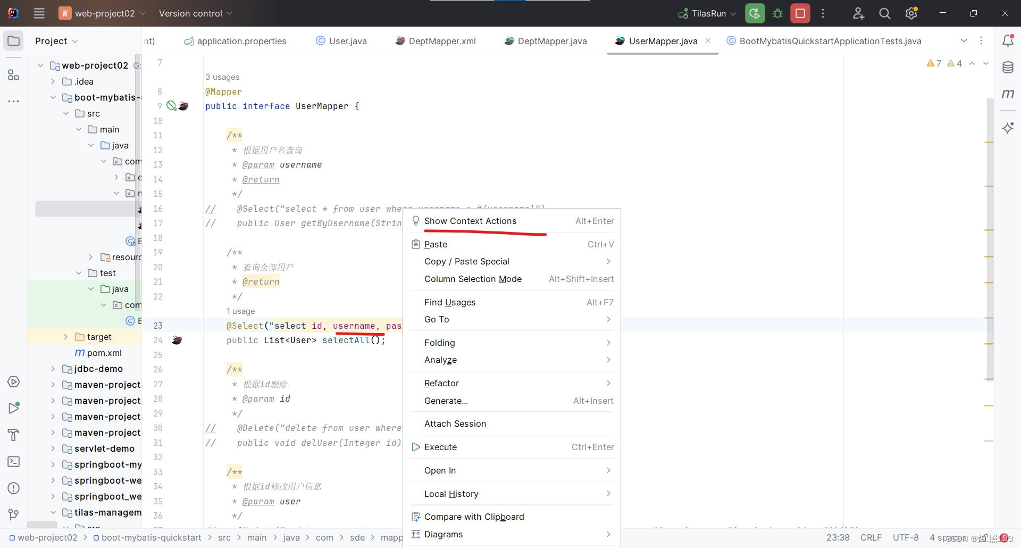Click Execute in context menu
This screenshot has width=1021, height=548.
512,447
